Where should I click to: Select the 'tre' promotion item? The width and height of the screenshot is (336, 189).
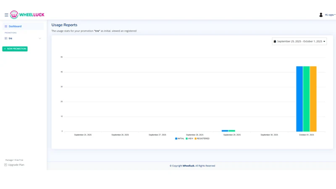click(x=23, y=38)
